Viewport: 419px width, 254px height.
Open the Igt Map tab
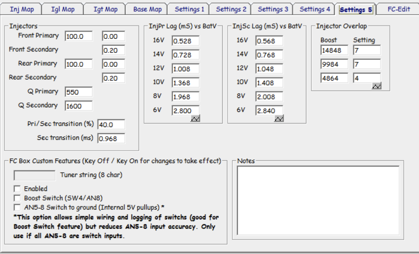[x=105, y=9]
